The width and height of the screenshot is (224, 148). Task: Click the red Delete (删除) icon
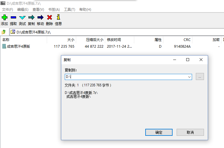coord(49,17)
